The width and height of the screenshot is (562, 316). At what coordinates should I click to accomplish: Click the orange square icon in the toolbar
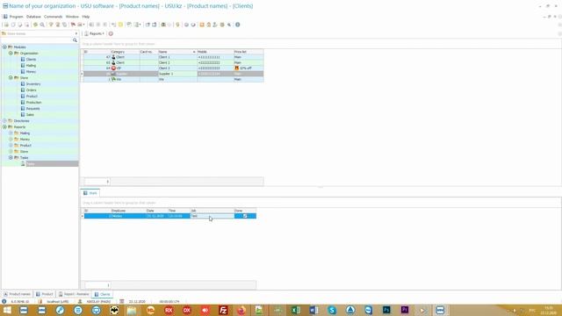tap(202, 25)
